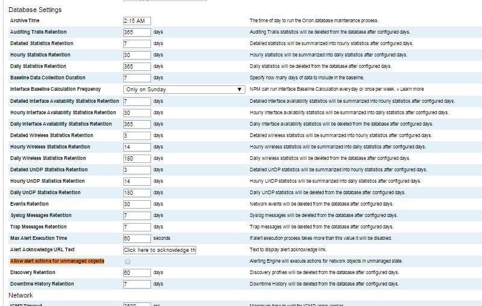Click Detailed UnDP Statistics Retention field
The width and height of the screenshot is (482, 306).
(137, 170)
